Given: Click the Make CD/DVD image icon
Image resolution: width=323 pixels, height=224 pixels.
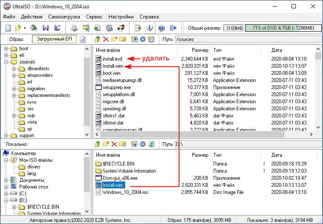Looking at the screenshot, I should pyautogui.click(x=74, y=28).
